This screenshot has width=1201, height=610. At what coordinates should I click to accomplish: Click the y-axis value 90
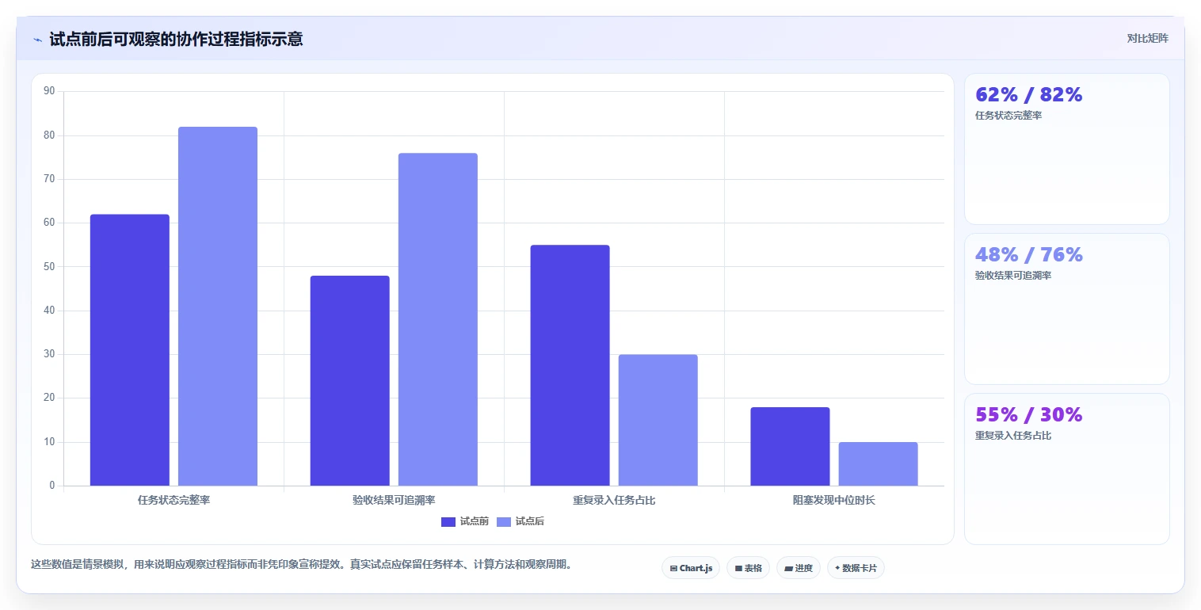(x=49, y=91)
